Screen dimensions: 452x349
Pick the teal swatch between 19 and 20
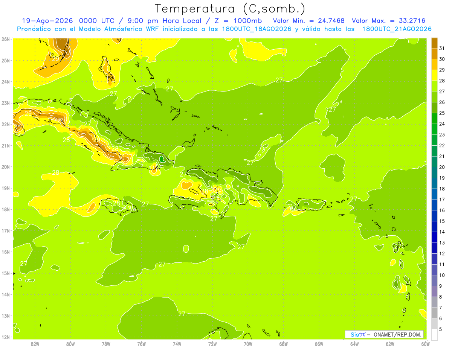pos(435,172)
